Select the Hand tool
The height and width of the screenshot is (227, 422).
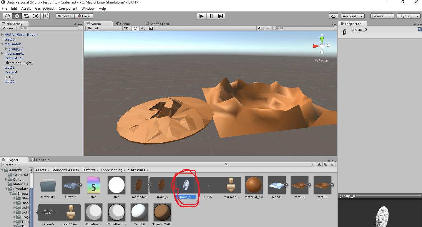coord(7,16)
